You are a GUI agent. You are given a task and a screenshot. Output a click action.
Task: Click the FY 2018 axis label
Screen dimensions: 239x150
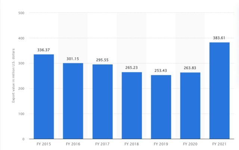pos(132,144)
